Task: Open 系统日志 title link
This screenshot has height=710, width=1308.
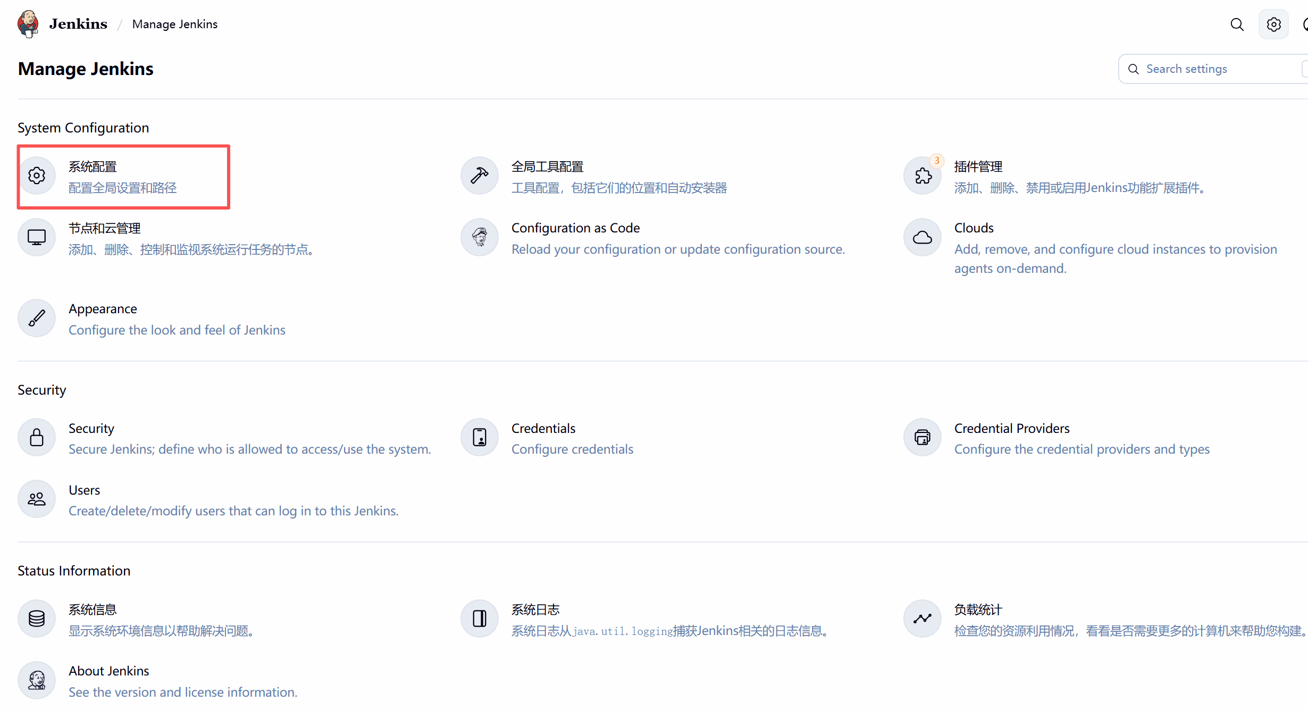Action: click(535, 609)
